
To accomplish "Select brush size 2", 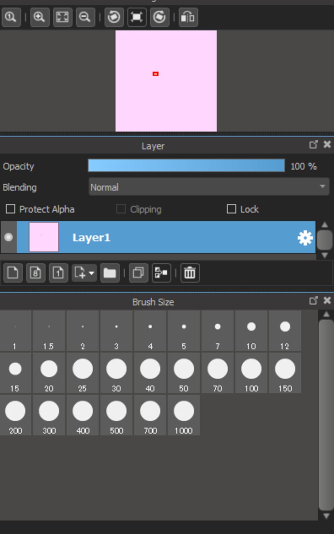I will click(83, 331).
